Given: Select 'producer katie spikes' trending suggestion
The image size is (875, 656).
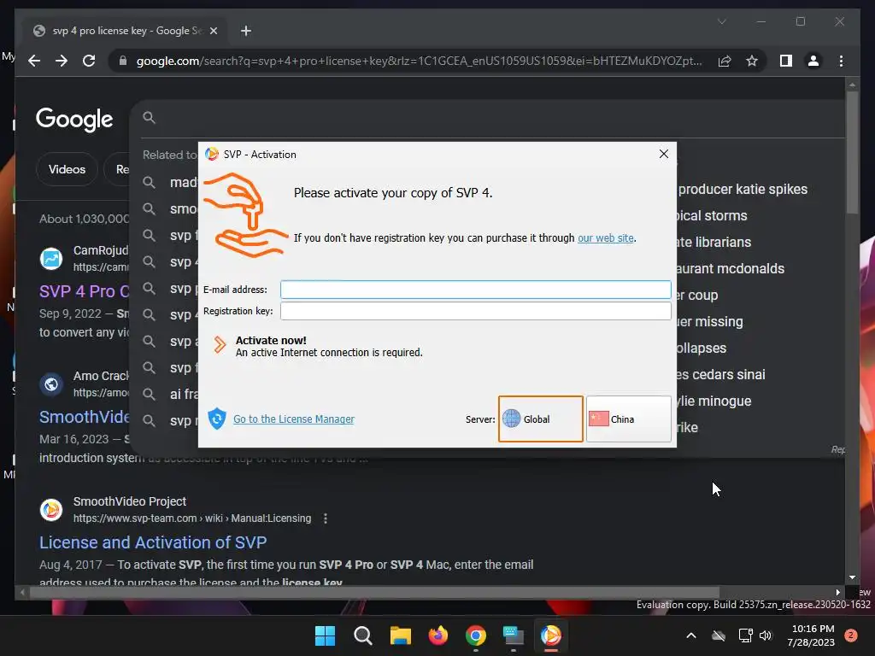Looking at the screenshot, I should (x=743, y=189).
